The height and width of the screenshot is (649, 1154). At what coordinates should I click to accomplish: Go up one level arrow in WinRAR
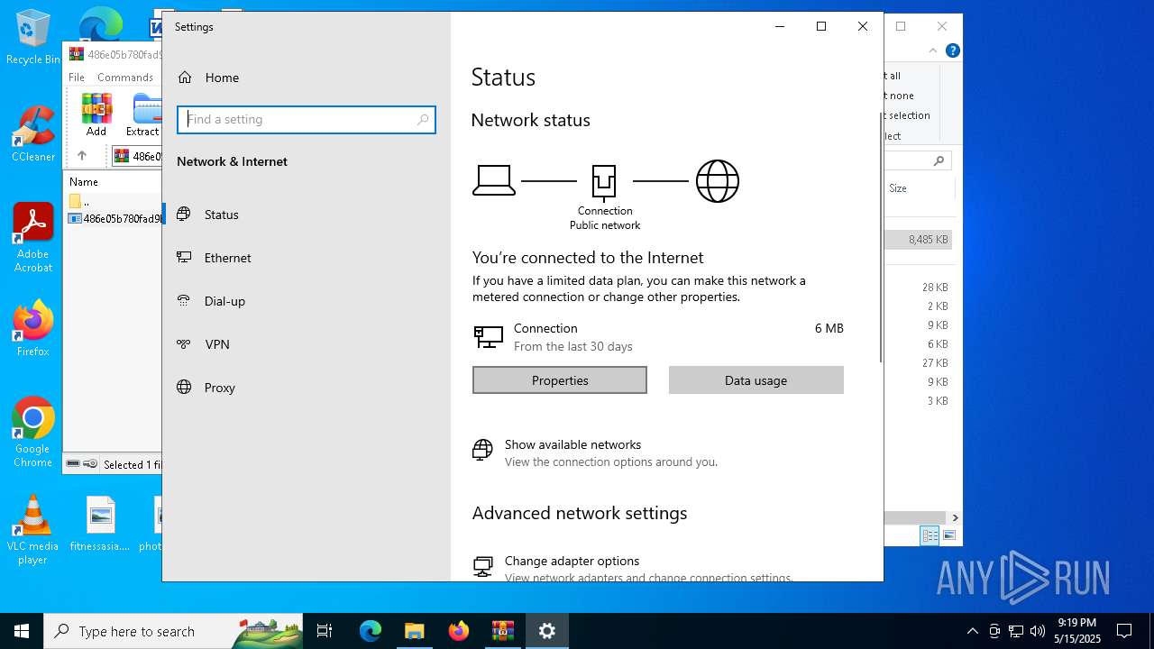[x=81, y=156]
